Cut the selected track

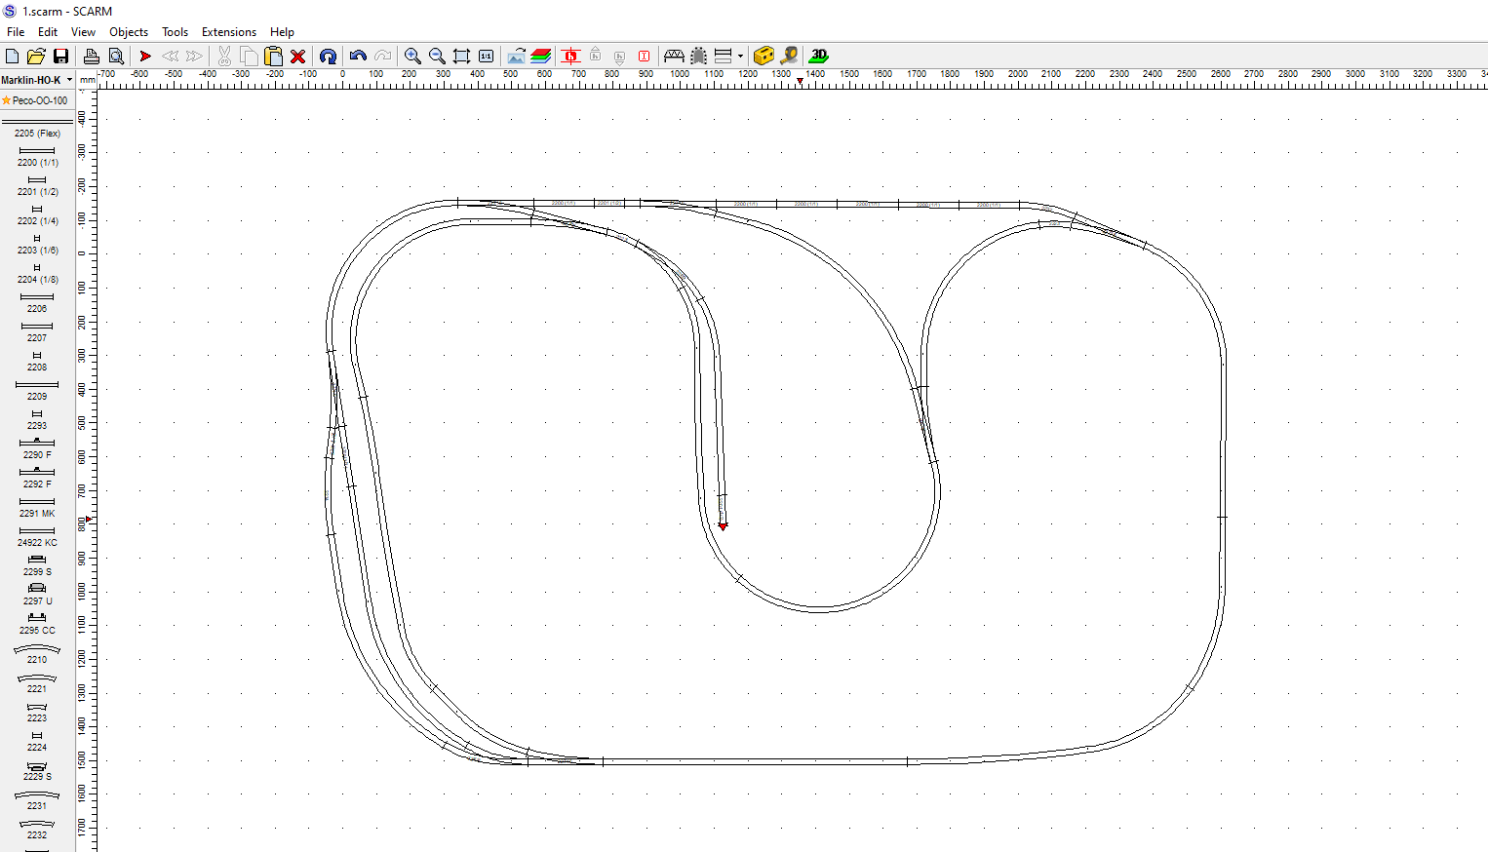click(x=224, y=57)
